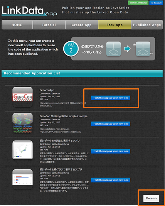
Task: Go to the HOME tab
Action: 17,25
